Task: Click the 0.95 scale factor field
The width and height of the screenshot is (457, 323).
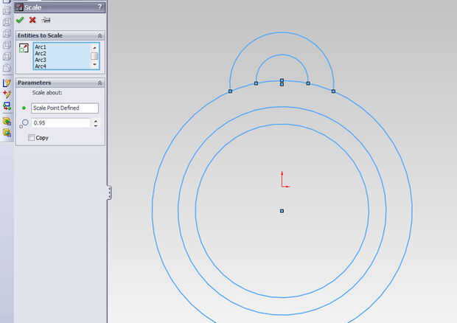Action: click(60, 123)
